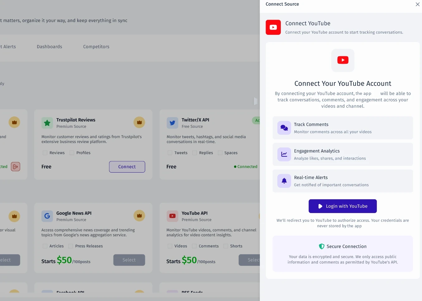Click the Track Comments chat bubble icon
422x301 pixels.
click(284, 128)
